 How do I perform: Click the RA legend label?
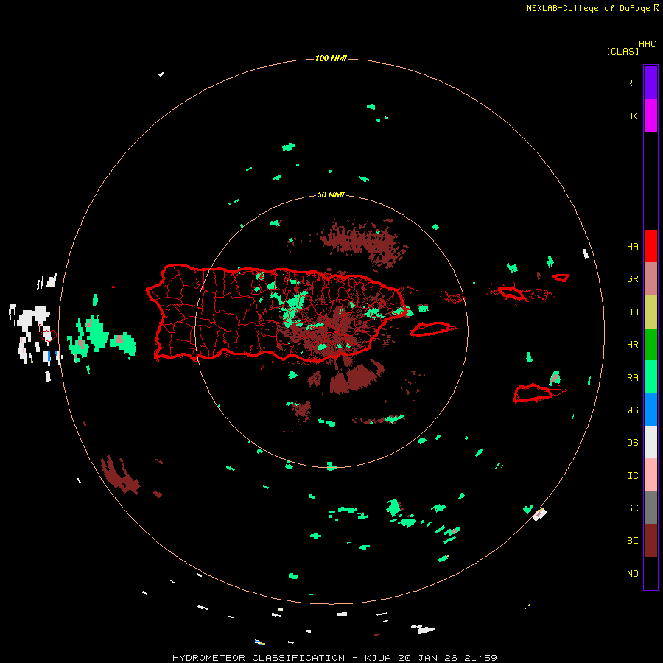[632, 378]
